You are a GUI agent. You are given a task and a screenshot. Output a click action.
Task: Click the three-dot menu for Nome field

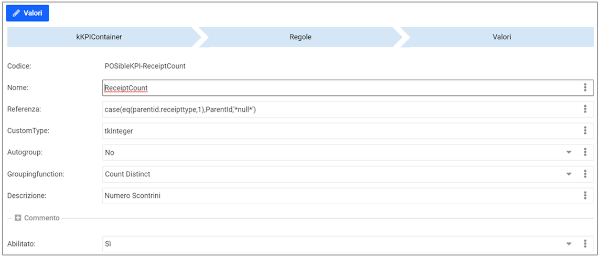[585, 88]
